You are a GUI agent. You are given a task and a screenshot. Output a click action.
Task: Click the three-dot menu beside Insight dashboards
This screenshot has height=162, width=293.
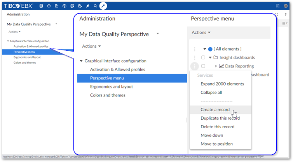click(195, 57)
